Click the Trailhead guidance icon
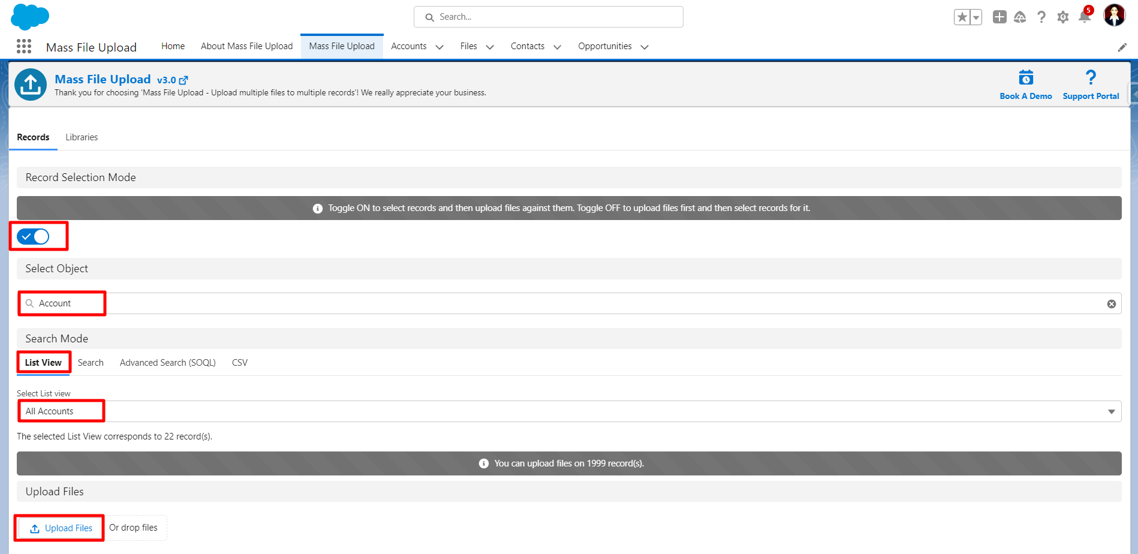This screenshot has height=554, width=1138. tap(1020, 17)
